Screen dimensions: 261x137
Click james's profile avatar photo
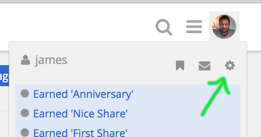(x=224, y=27)
